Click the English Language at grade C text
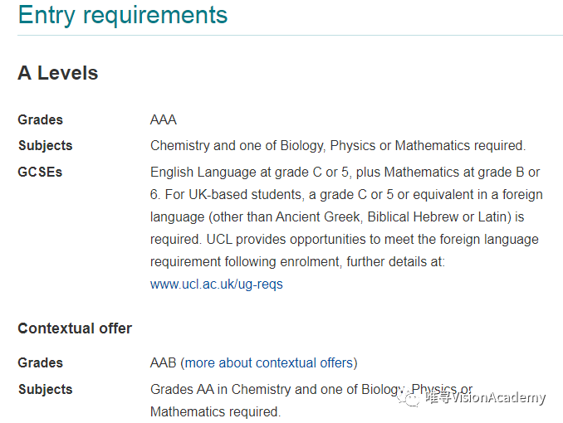 tap(236, 173)
